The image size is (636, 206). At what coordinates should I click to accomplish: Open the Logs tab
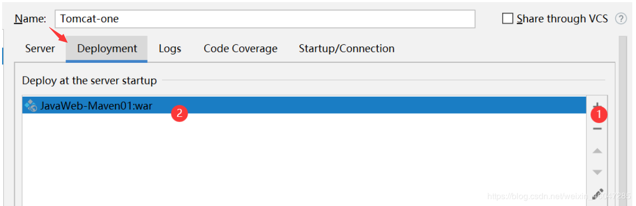click(170, 49)
